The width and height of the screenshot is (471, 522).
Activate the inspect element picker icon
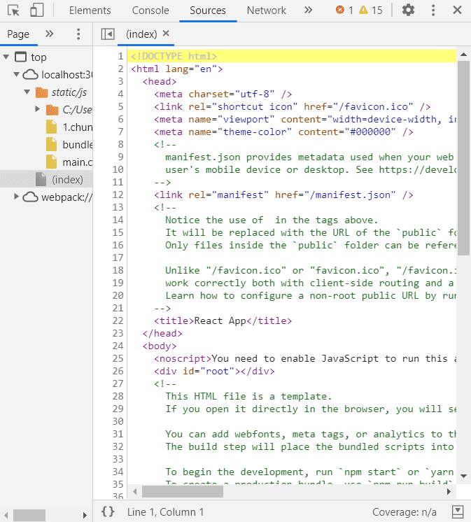(x=13, y=10)
